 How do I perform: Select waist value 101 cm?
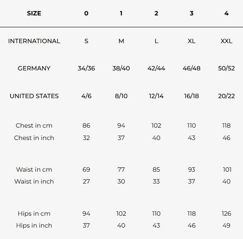(x=227, y=169)
